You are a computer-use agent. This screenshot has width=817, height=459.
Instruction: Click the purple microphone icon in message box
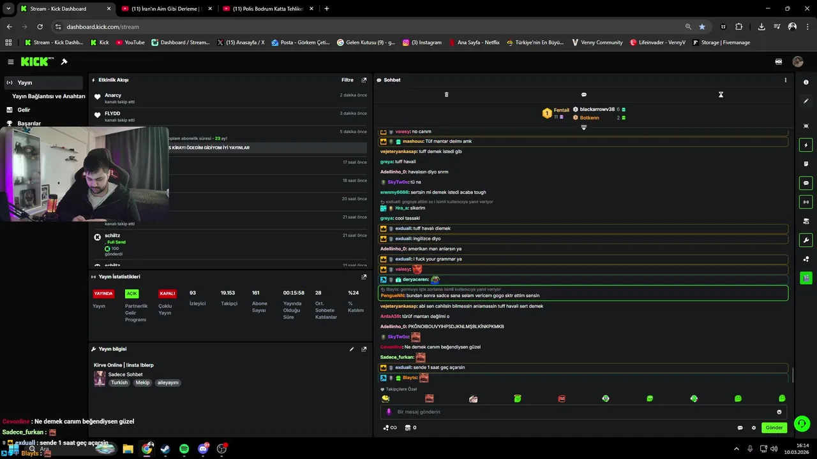point(389,412)
